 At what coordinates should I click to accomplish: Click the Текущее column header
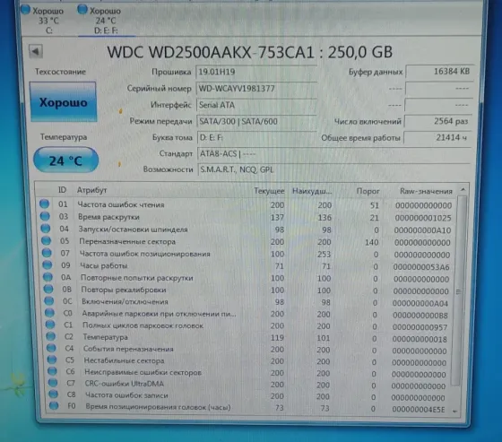[x=269, y=191]
